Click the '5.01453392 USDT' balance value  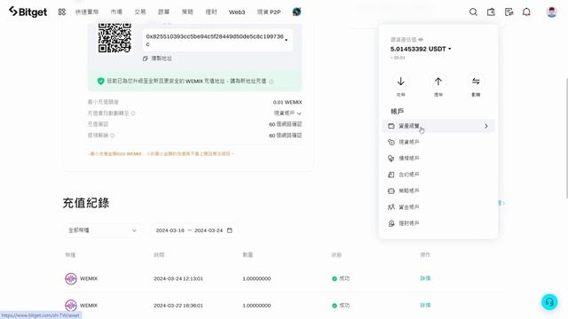tap(418, 49)
